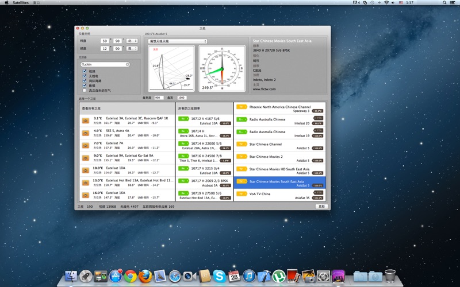Viewport: 460px width, 287px height.
Task: Click the Wi-Fi status icon in menu bar
Action: [x=386, y=2]
